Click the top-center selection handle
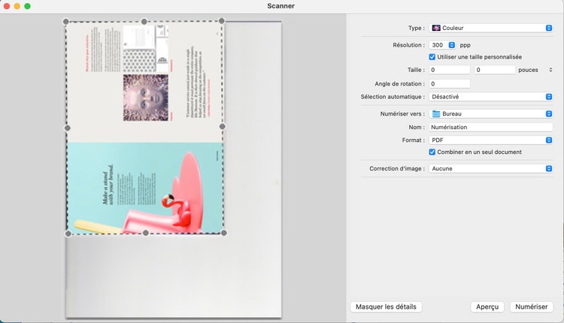Viewport: 564px width, 323px height. pos(144,22)
